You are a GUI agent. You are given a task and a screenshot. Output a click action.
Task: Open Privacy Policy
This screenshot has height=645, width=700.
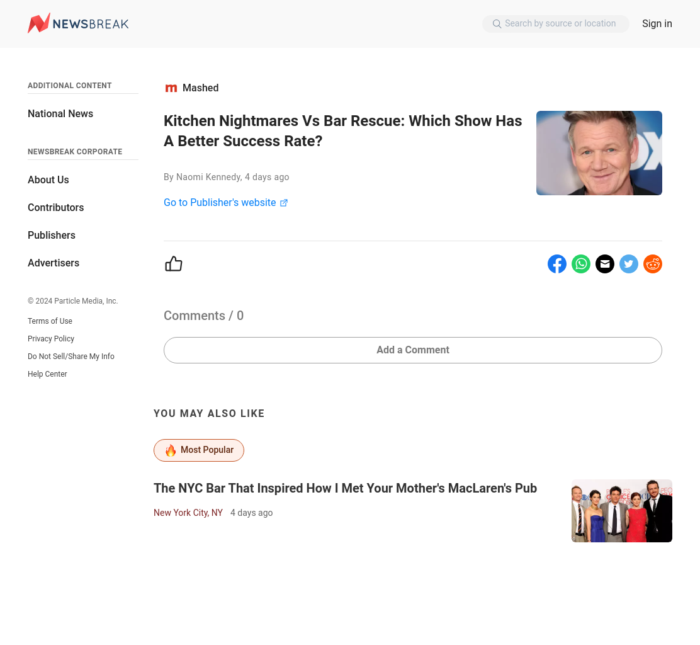coord(51,339)
